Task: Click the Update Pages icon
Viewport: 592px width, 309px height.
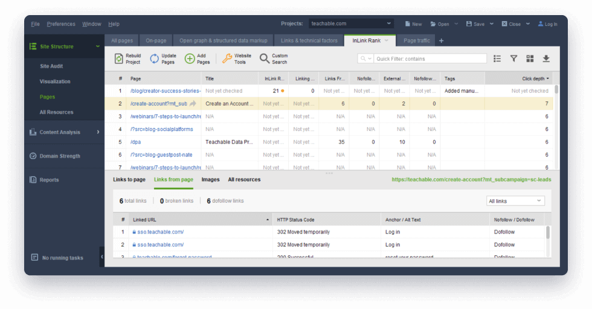Action: (x=155, y=59)
